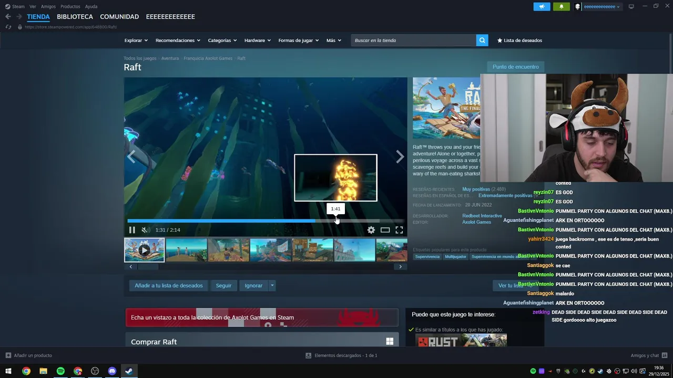The image size is (673, 378).
Task: Unmute the trailer audio
Action: pos(146,230)
